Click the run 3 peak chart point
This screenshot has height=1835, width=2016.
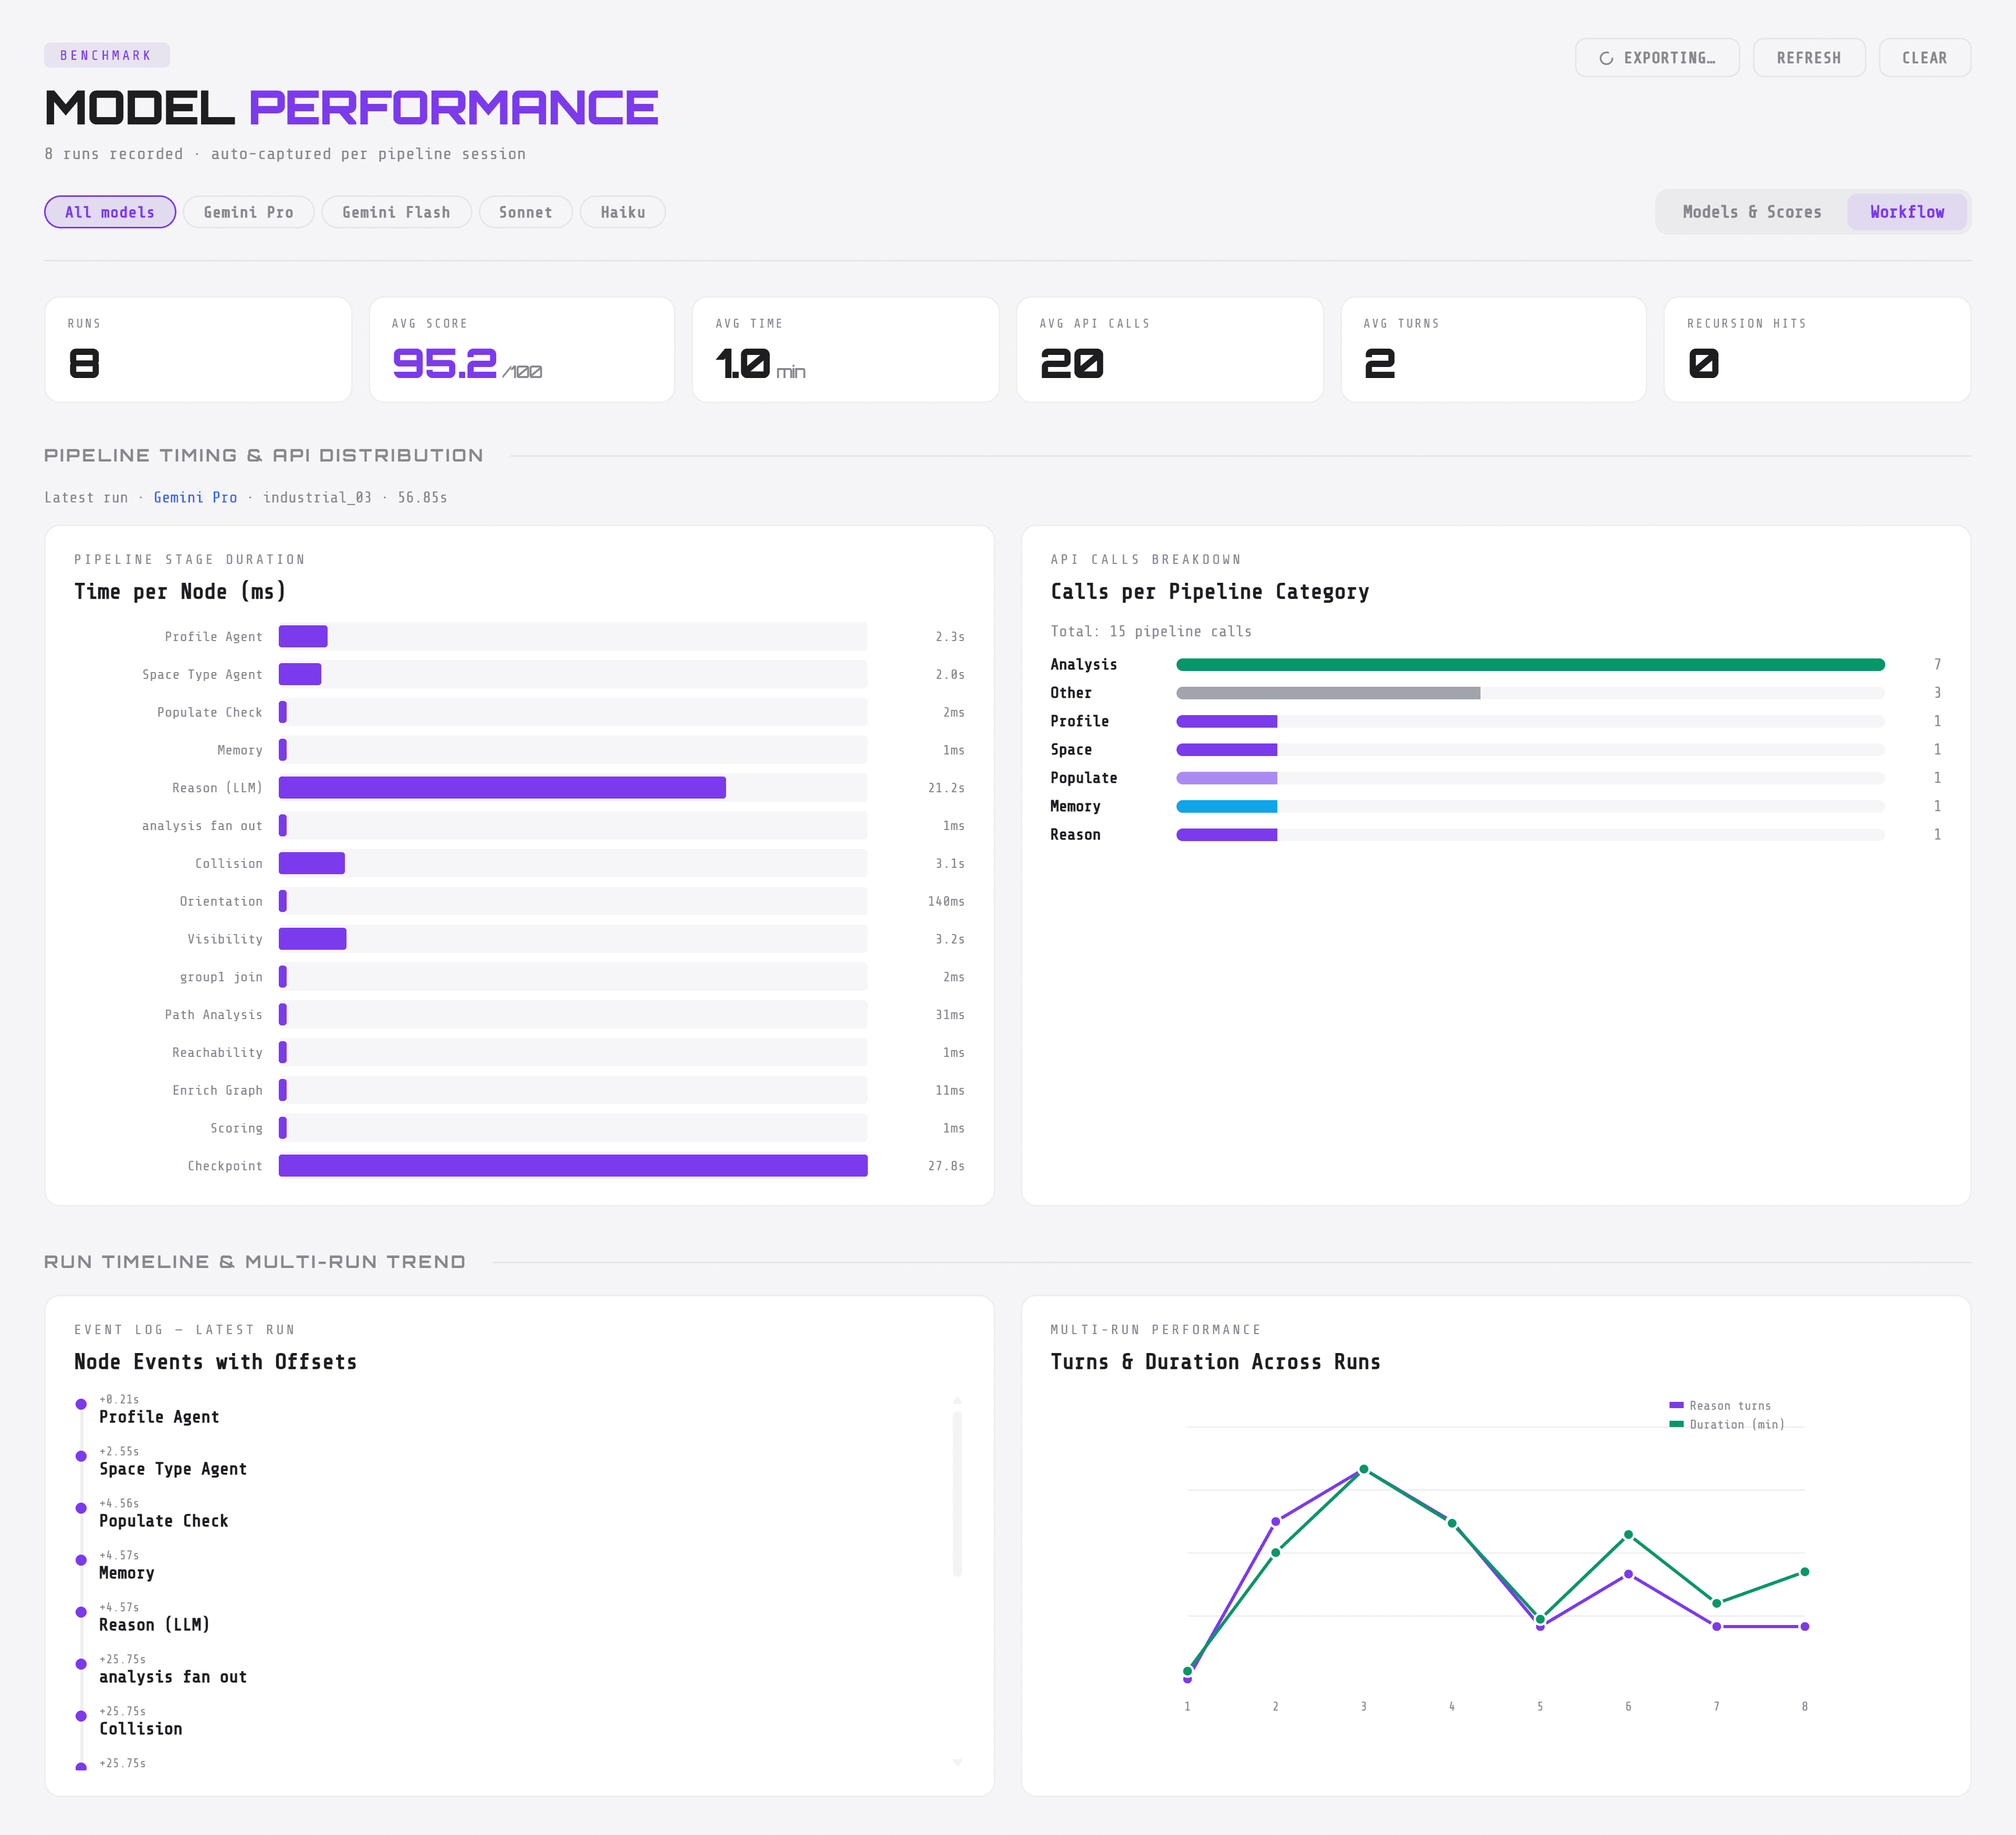pyautogui.click(x=1364, y=1469)
